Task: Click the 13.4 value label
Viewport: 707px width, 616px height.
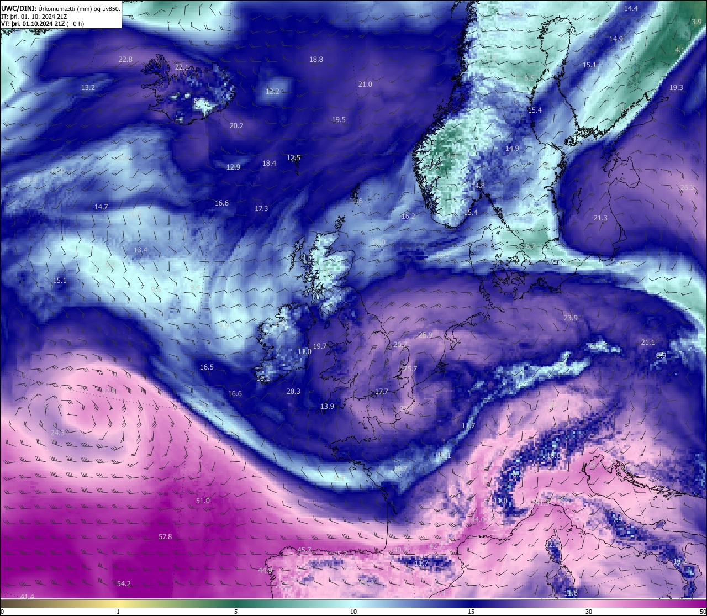Action: point(140,250)
